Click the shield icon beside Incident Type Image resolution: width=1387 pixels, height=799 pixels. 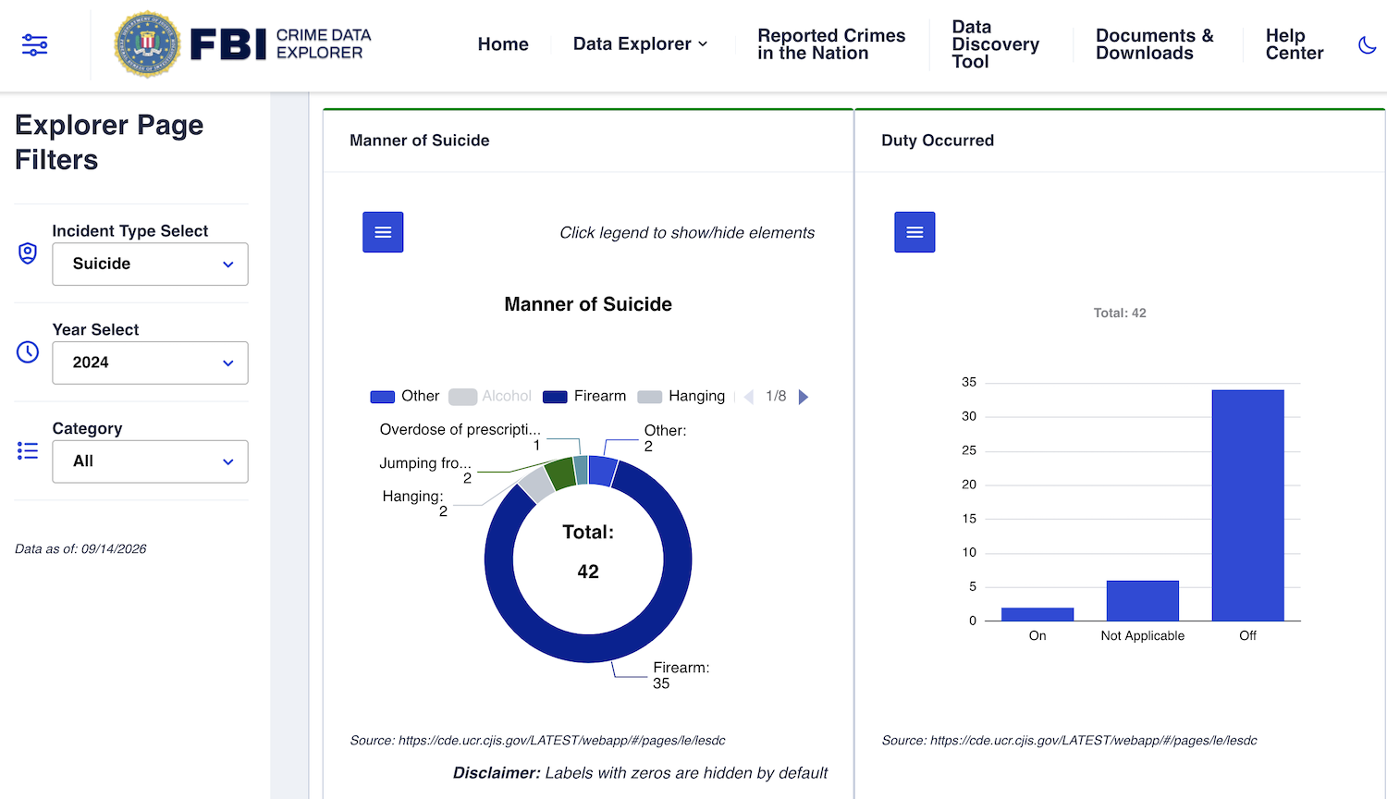tap(28, 253)
